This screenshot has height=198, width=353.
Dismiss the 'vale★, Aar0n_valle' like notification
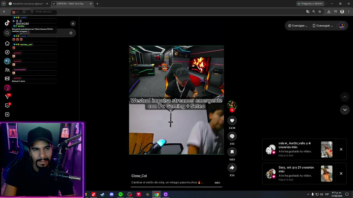[x=341, y=149]
